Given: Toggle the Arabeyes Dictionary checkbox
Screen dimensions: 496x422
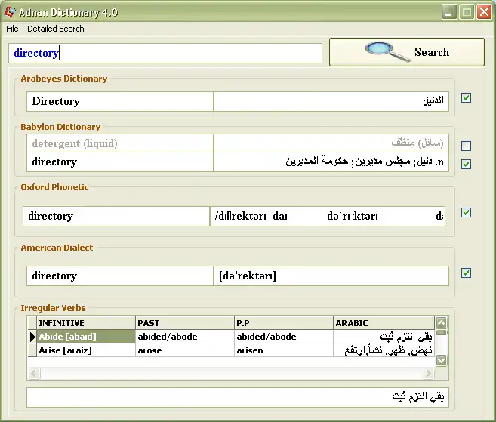Looking at the screenshot, I should [466, 97].
